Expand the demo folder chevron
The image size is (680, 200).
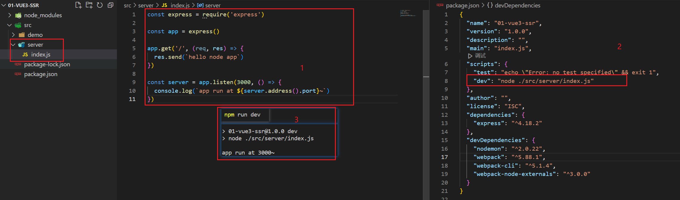[x=13, y=35]
